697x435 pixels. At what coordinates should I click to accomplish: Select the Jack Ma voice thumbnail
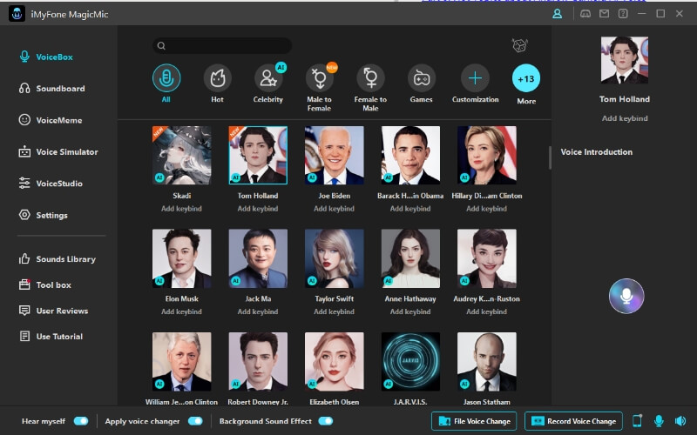258,258
